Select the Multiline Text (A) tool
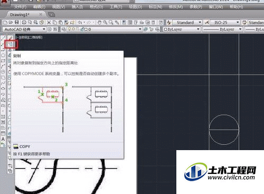This screenshot has width=264, height=194. (x=3, y=139)
